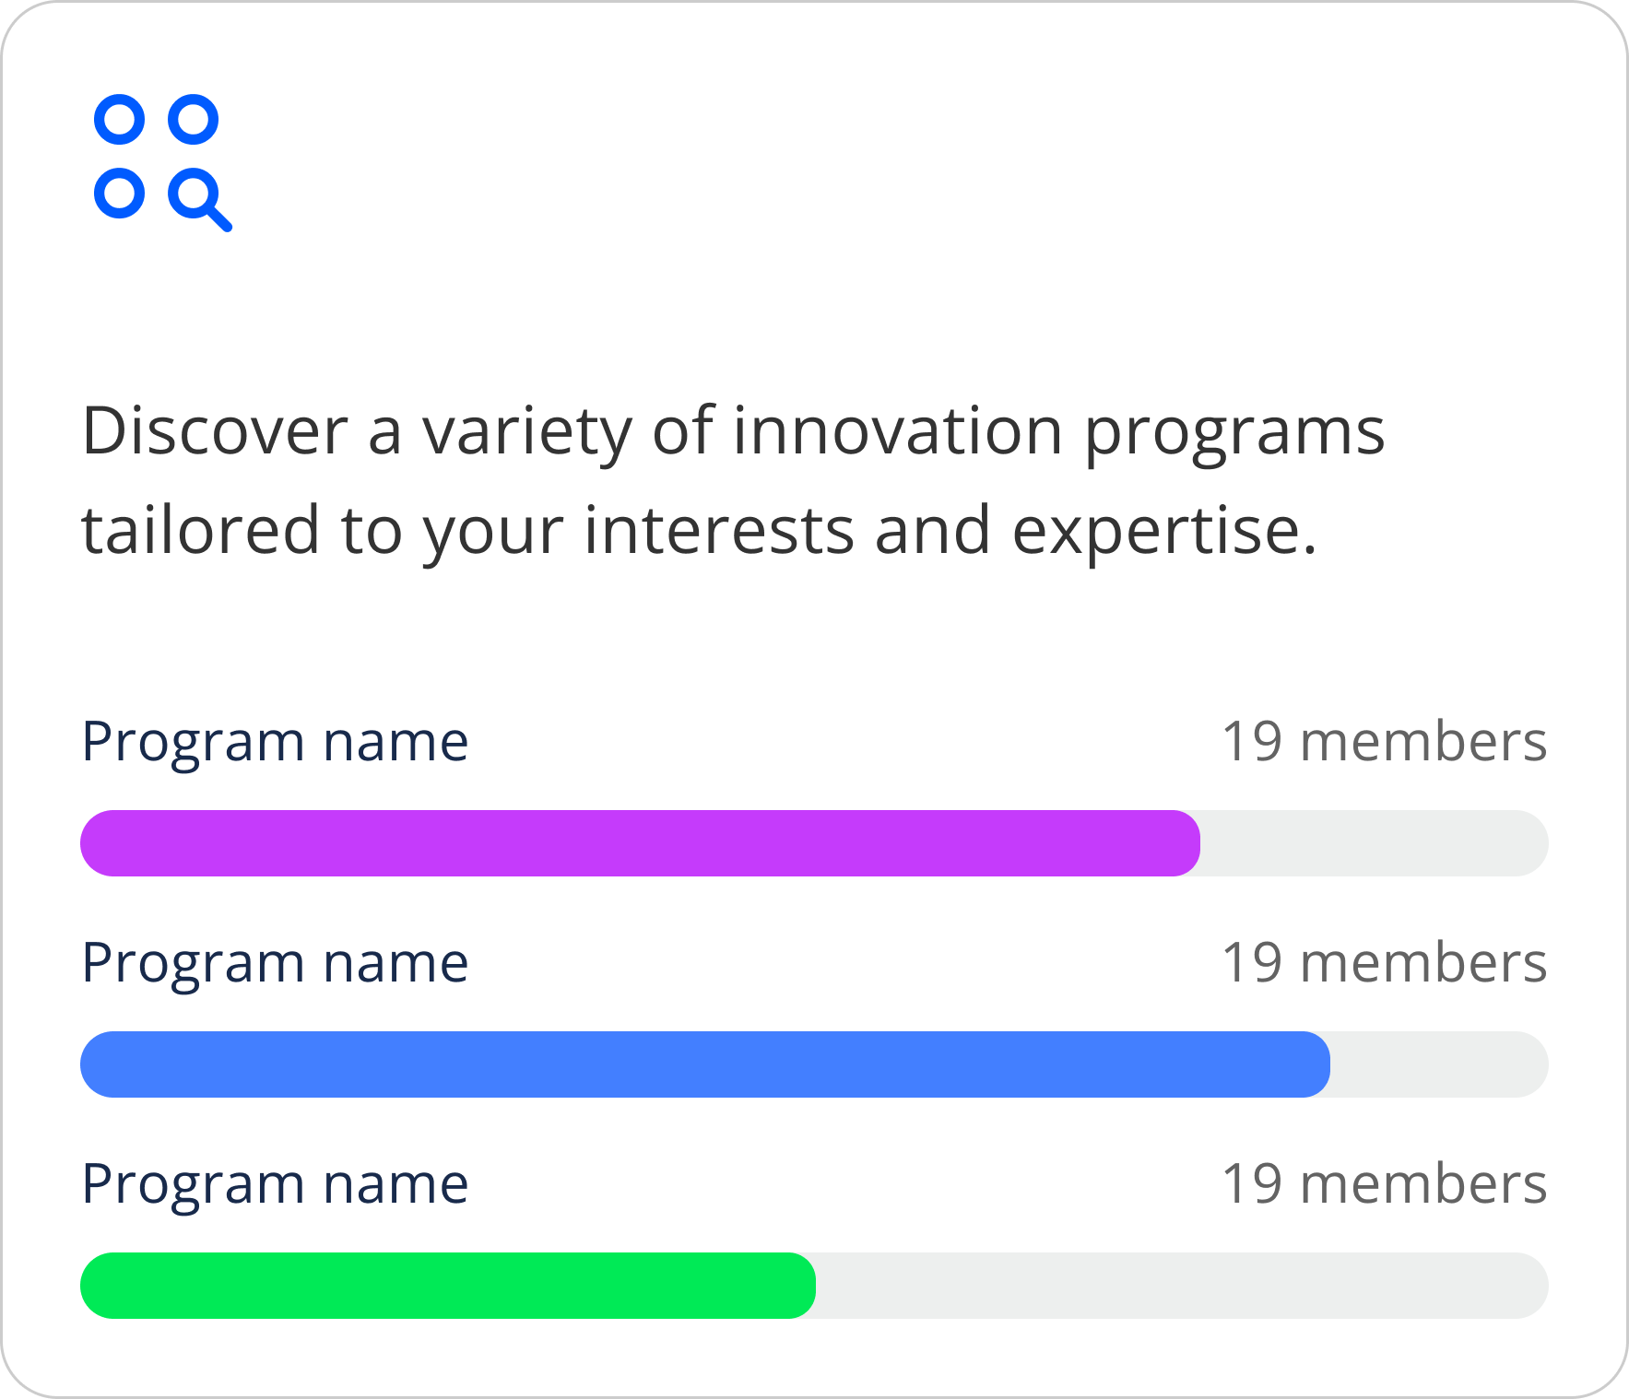Click 19 members on the third program
Image resolution: width=1629 pixels, height=1399 pixels.
tap(1385, 1182)
